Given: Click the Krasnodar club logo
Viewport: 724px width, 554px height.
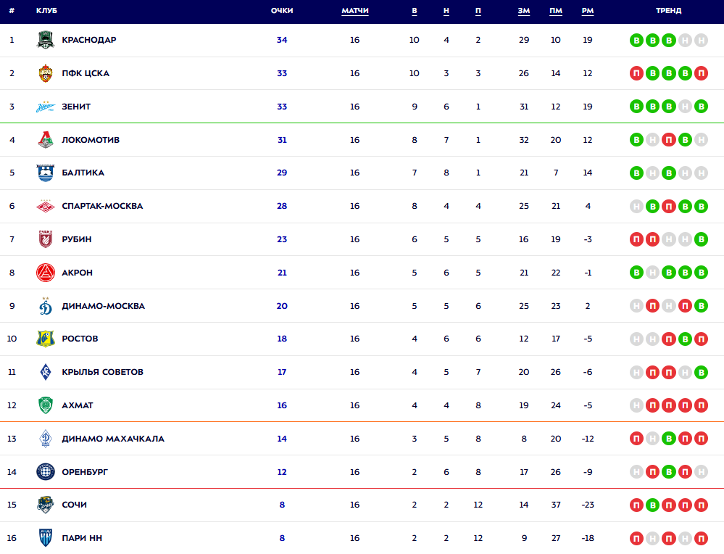Looking at the screenshot, I should 46,40.
